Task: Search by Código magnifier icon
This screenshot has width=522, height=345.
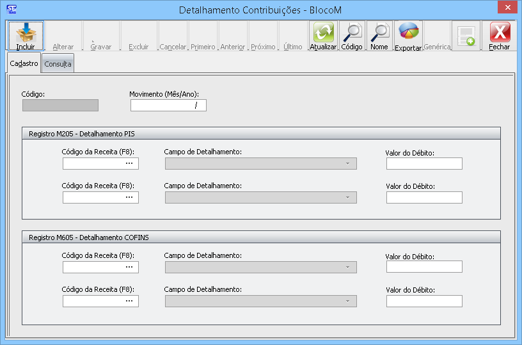Action: [x=351, y=32]
